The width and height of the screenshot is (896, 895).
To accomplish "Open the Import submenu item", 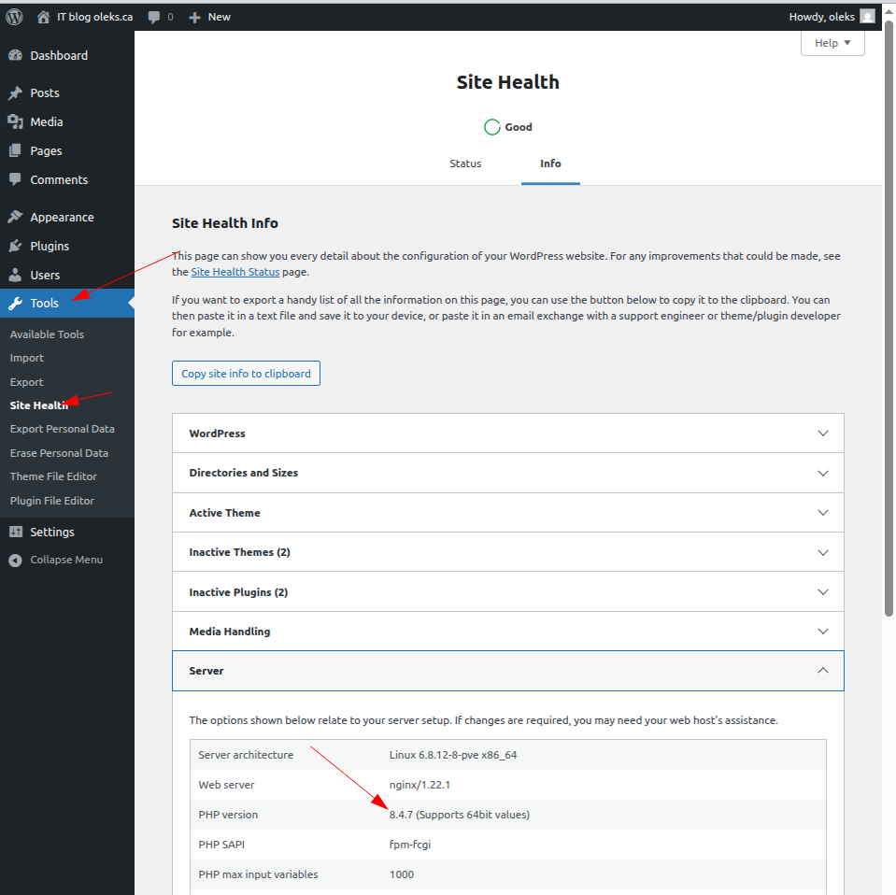I will [27, 358].
